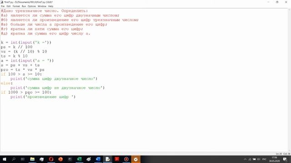
Task: Click the comment line starting with #в)
Action: pos(54,24)
